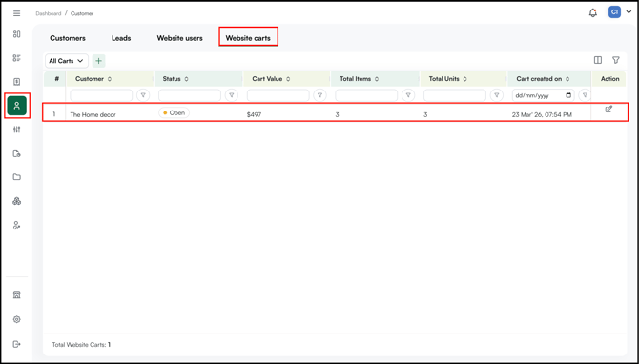
Task: Click the Action column header
Action: point(609,79)
